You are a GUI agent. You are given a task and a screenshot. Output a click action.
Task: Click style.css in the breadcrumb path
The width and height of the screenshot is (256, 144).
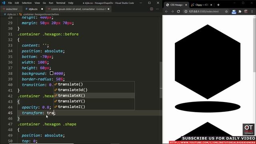pyautogui.click(x=11, y=14)
